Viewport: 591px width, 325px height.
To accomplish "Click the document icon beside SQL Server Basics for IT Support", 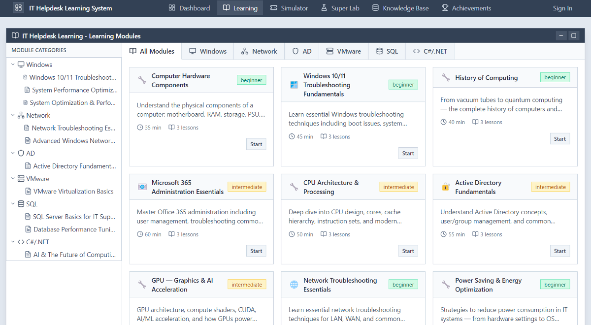I will point(28,217).
